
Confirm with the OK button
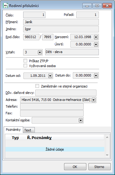(75, 167)
